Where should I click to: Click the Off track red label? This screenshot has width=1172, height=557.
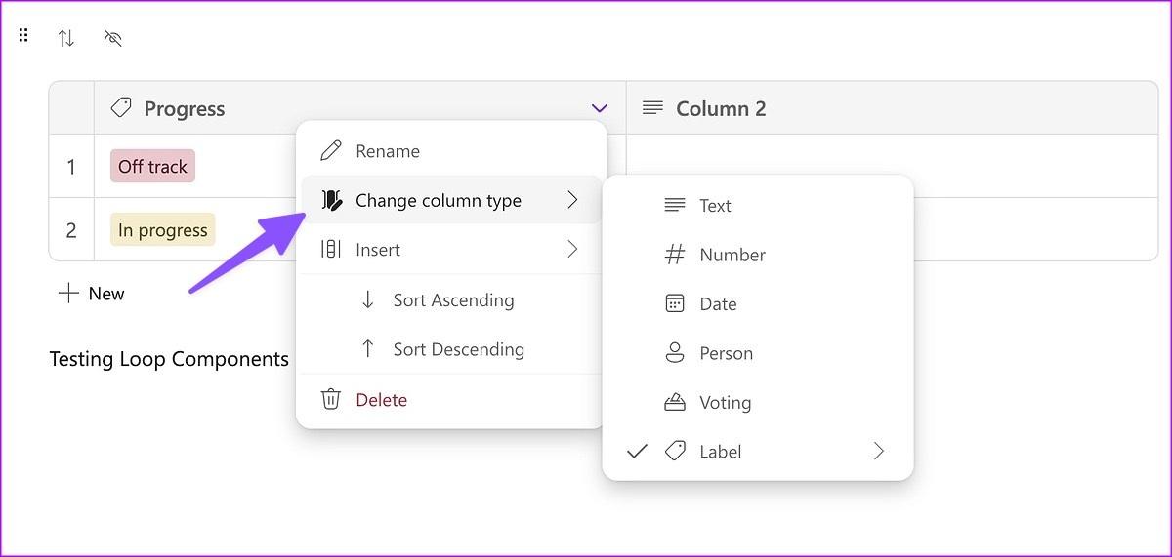click(x=152, y=167)
